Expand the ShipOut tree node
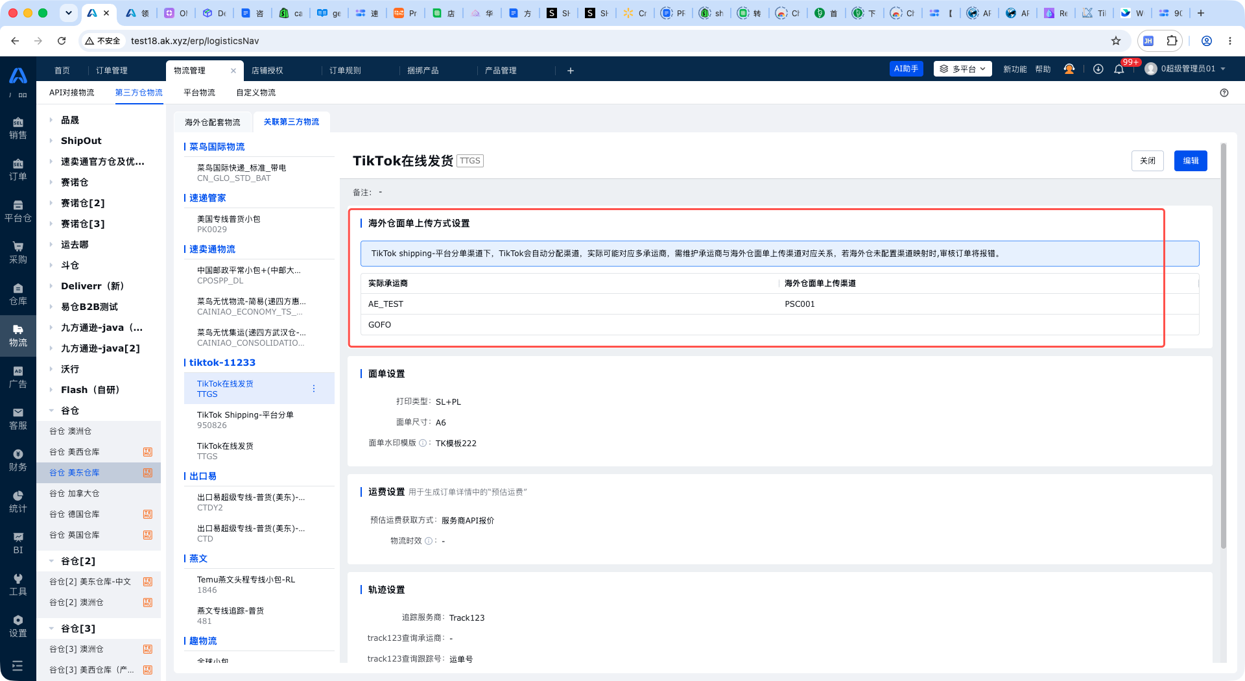Screen dimensions: 1245x681 [51, 141]
